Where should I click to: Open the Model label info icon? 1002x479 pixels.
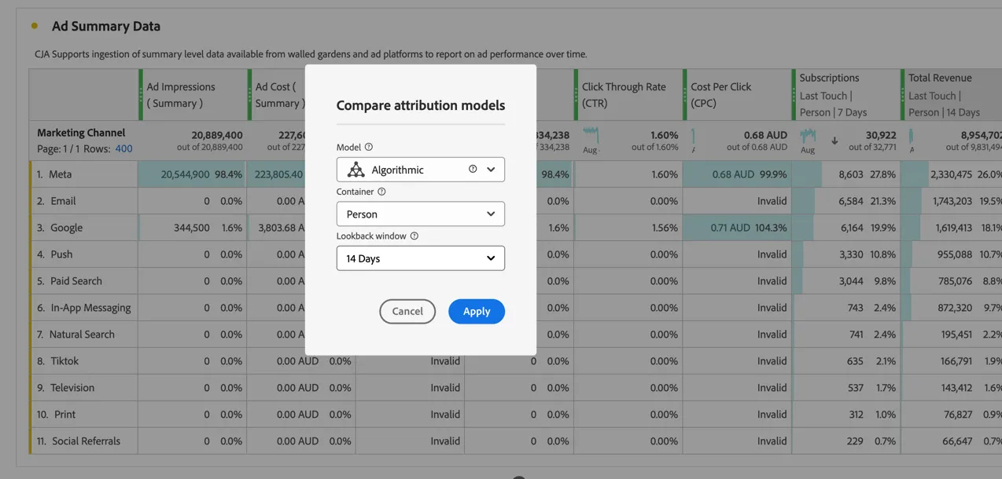point(369,147)
